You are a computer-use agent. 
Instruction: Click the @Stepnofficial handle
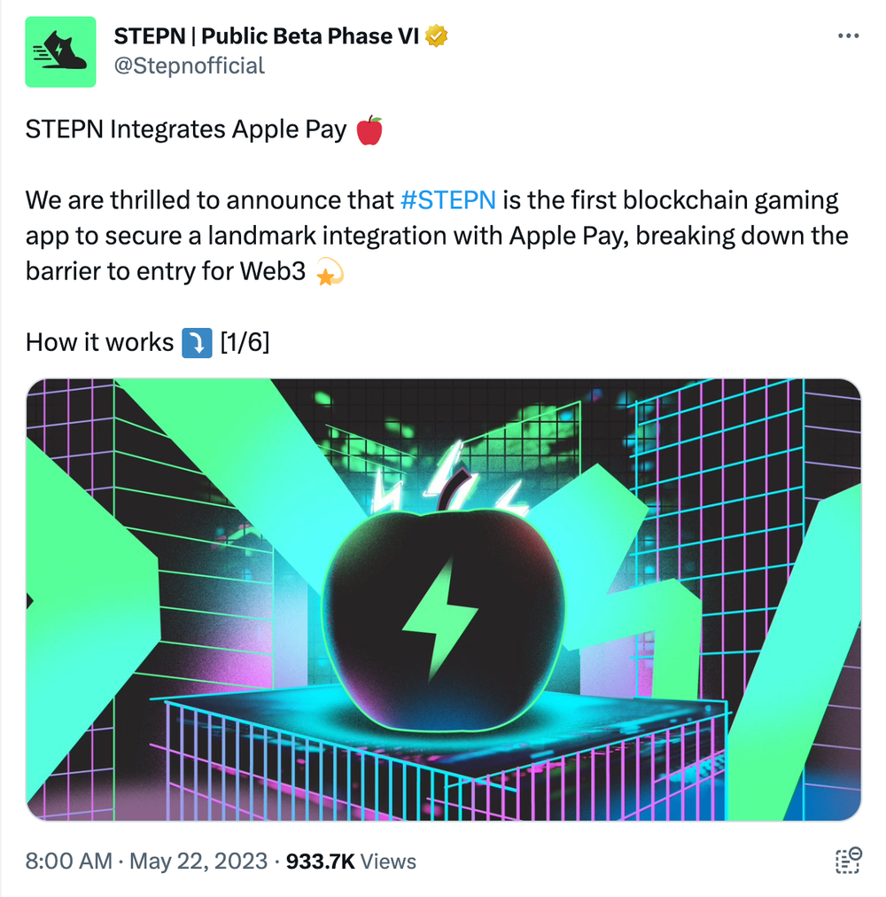pos(189,66)
